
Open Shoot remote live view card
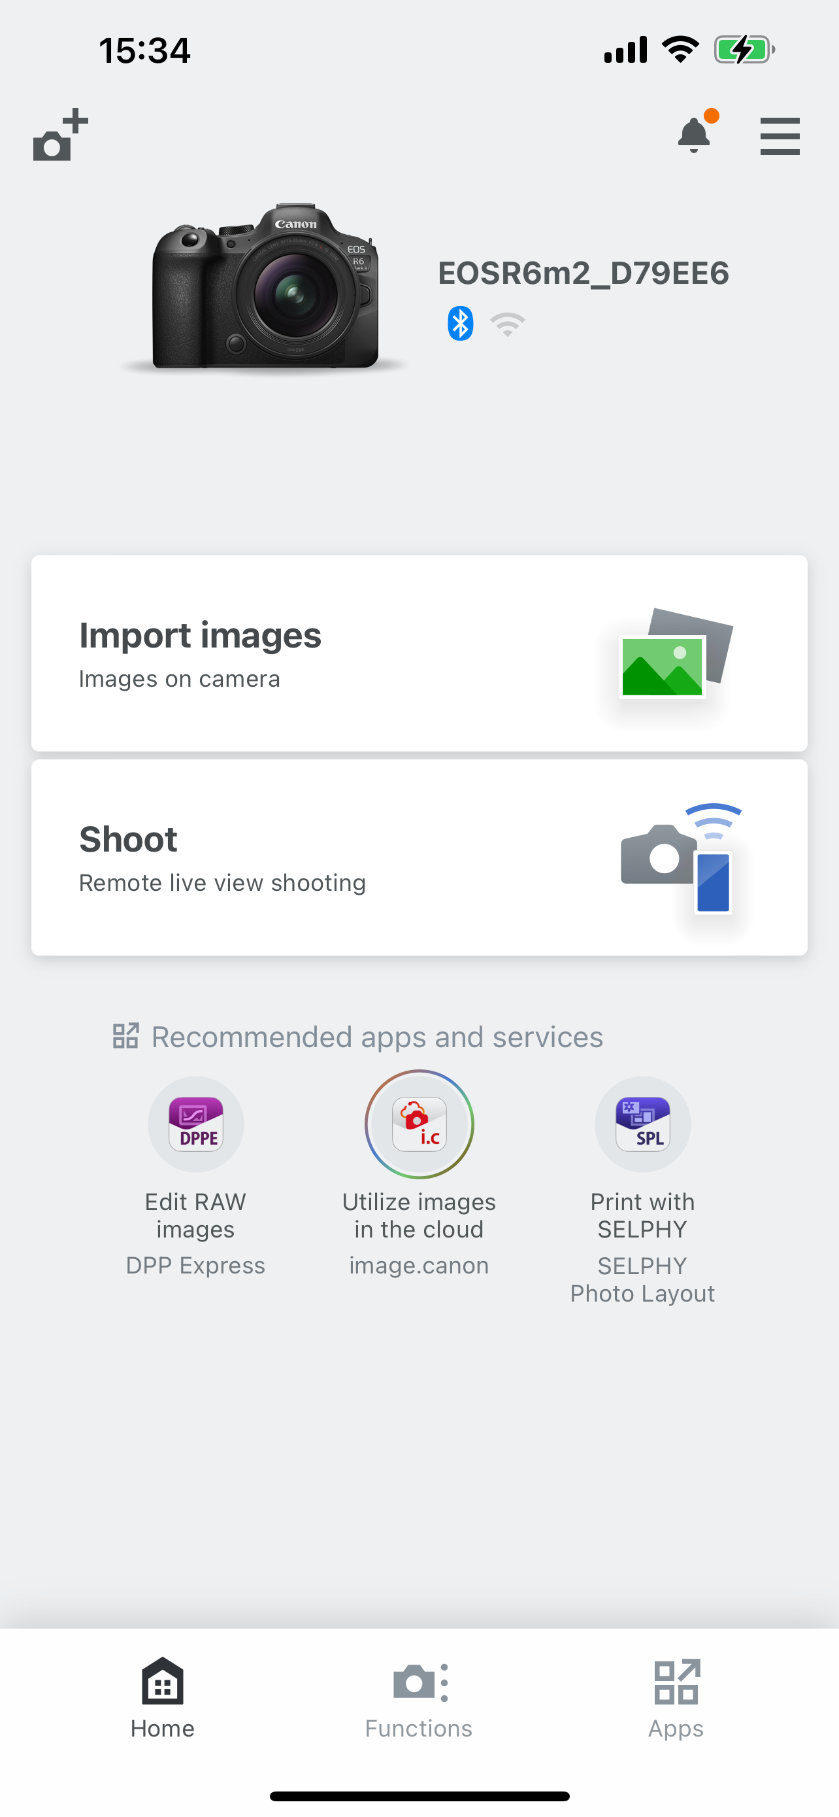pos(419,857)
